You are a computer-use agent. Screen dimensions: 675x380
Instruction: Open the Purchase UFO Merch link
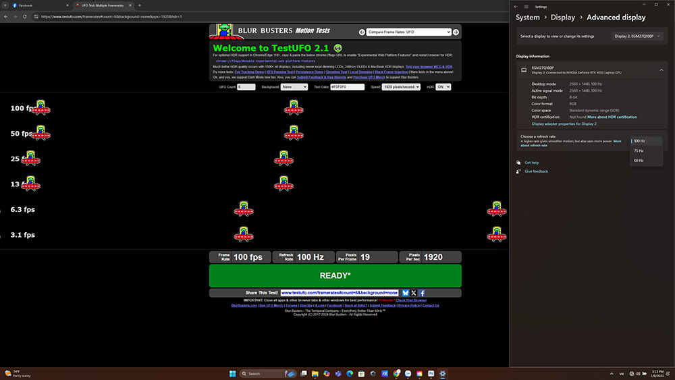369,78
